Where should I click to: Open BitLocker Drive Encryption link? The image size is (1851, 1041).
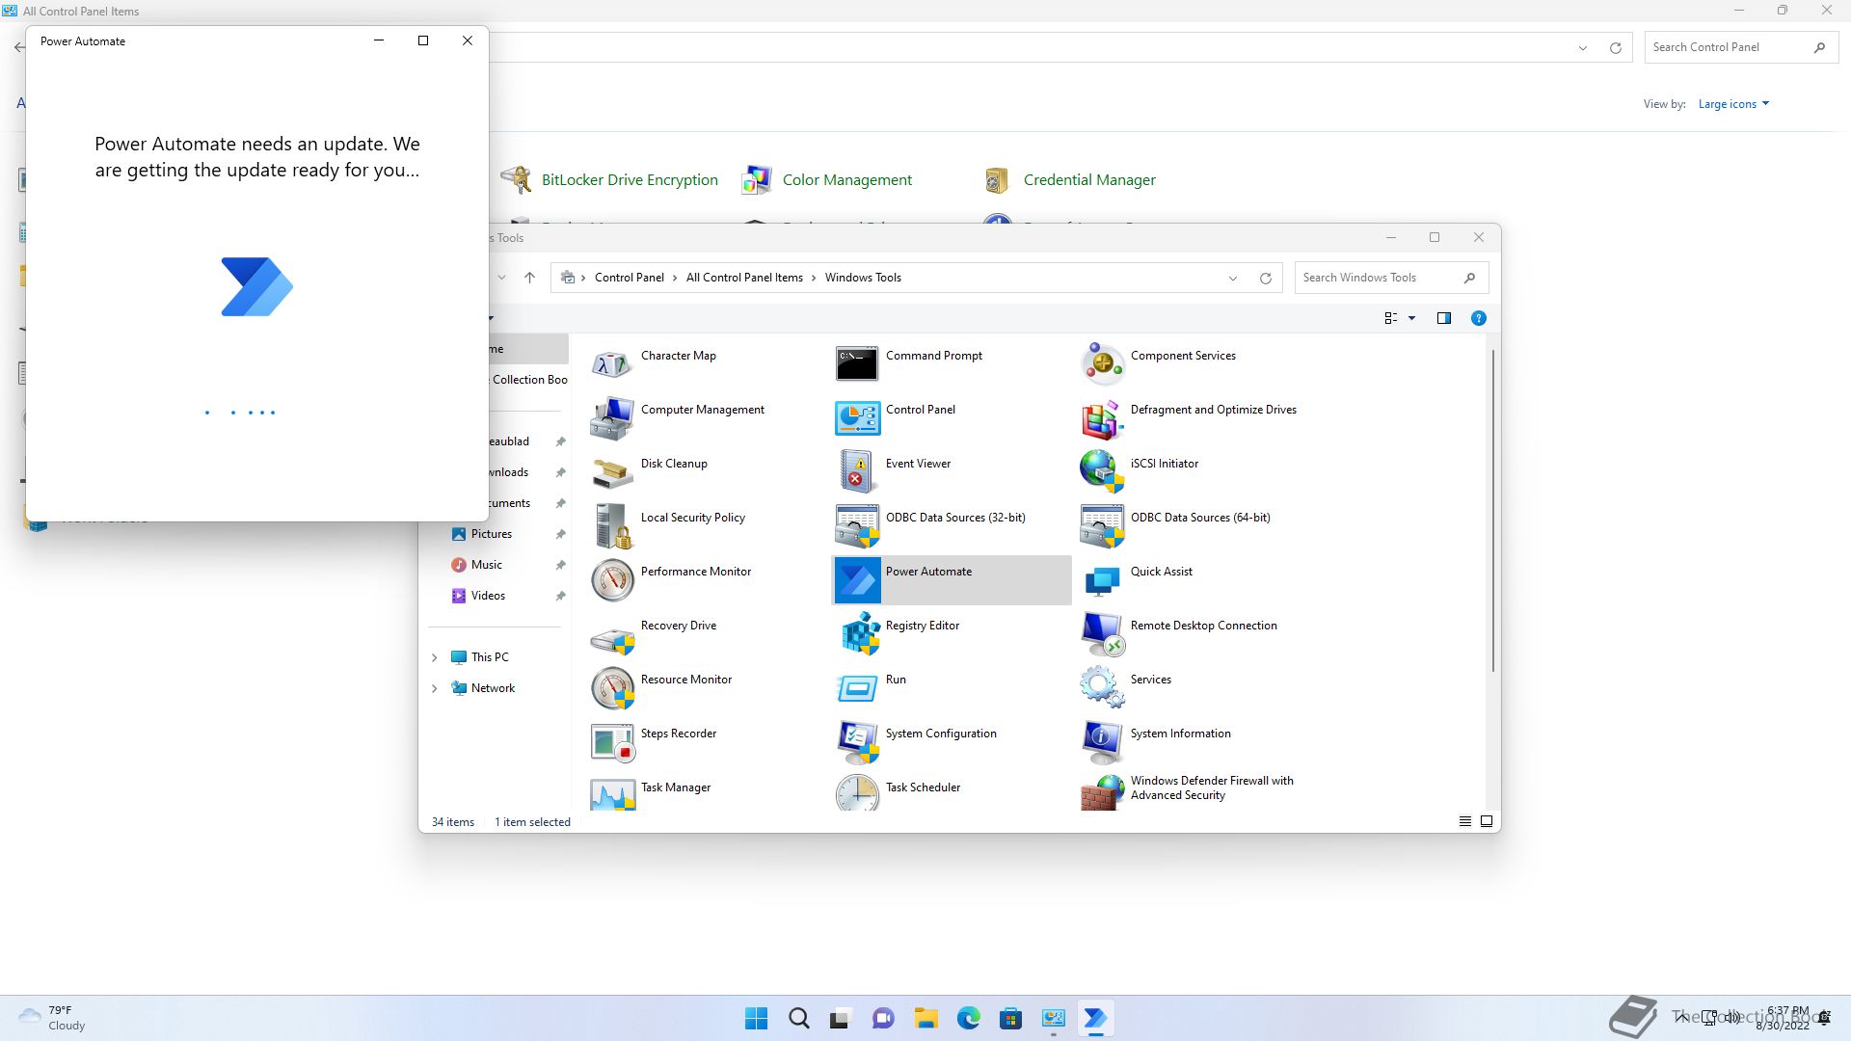click(x=630, y=180)
